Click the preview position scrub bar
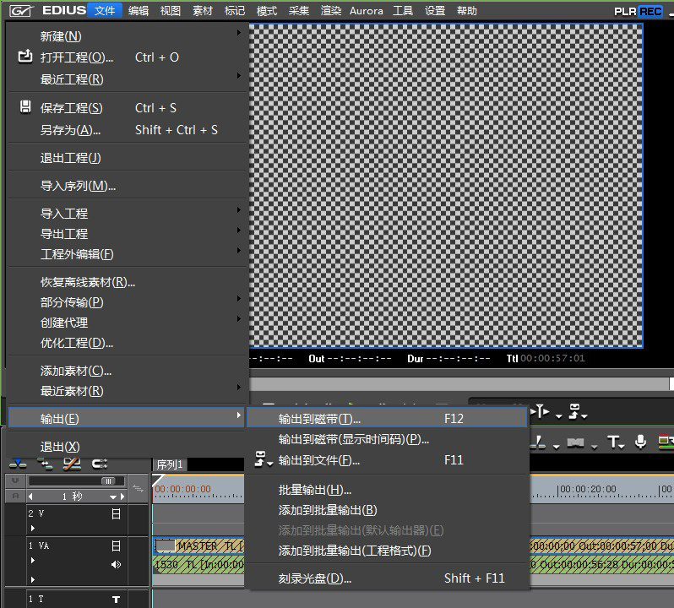Screen dimensions: 674x608 460,383
